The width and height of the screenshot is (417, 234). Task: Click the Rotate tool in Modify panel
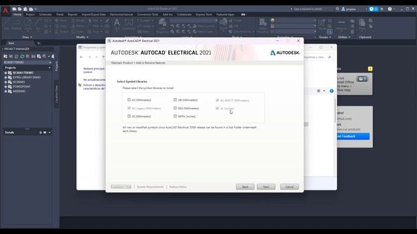(x=78, y=20)
